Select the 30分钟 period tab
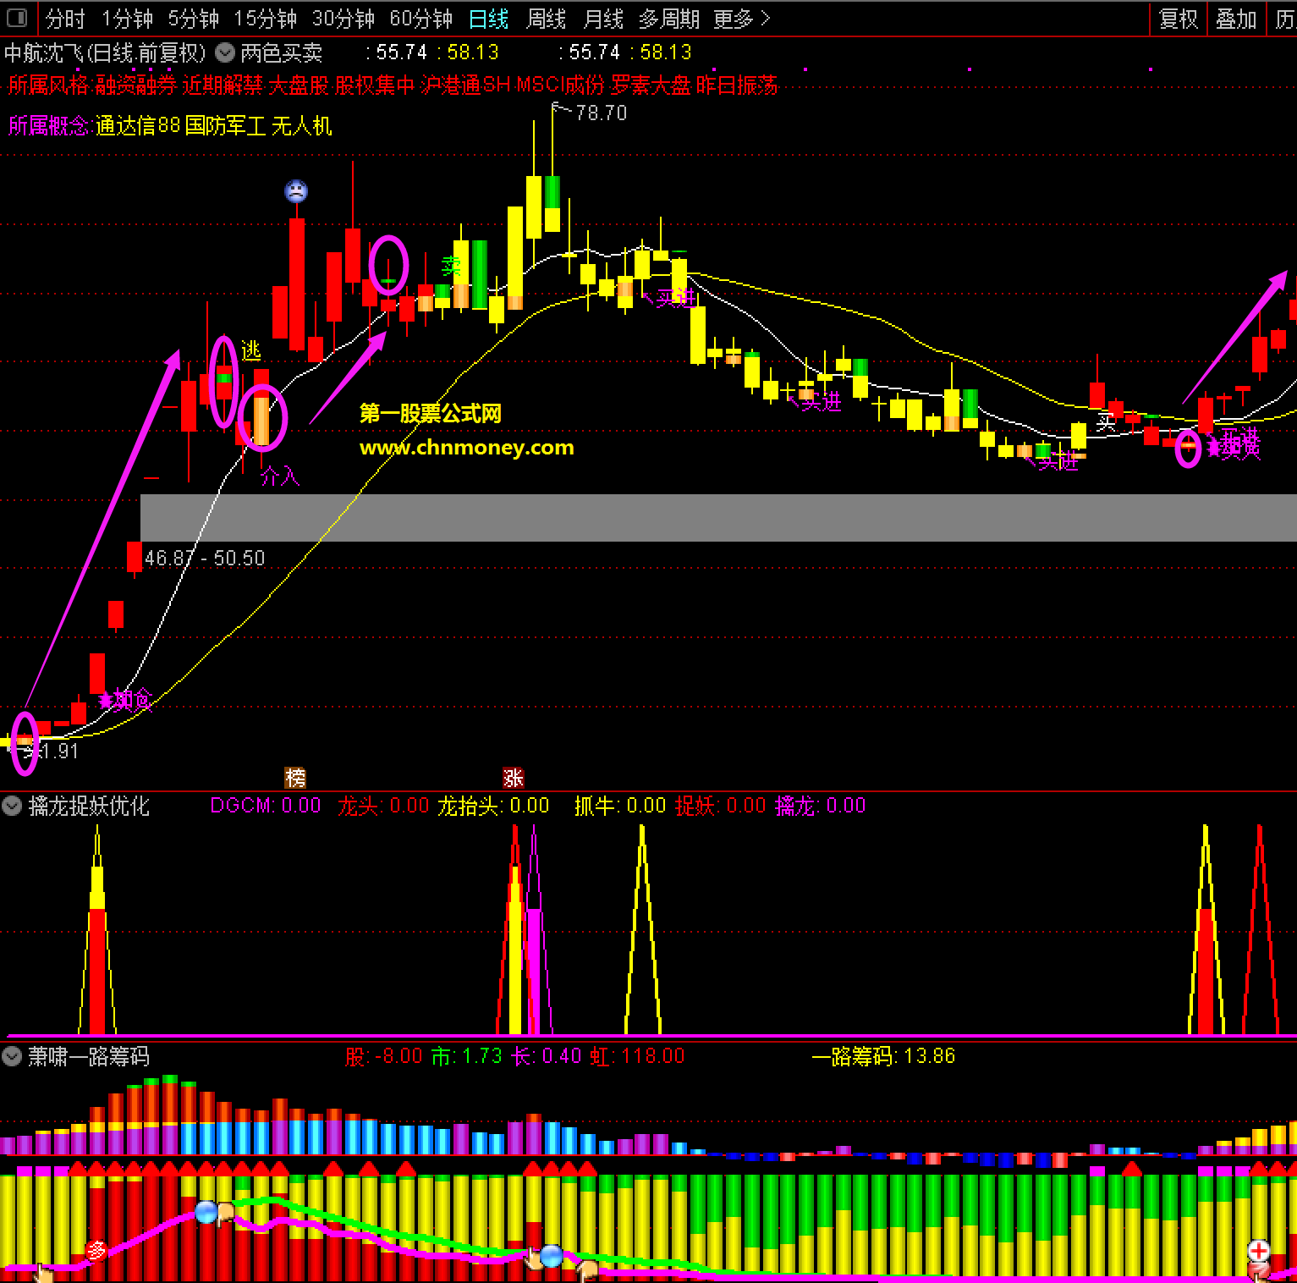 tap(343, 19)
